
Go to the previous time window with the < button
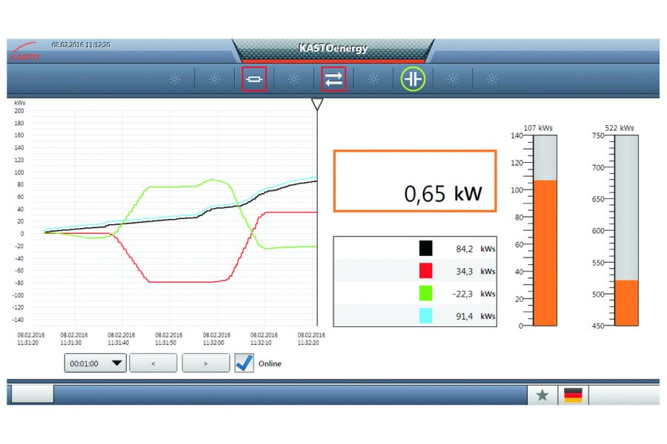[153, 363]
